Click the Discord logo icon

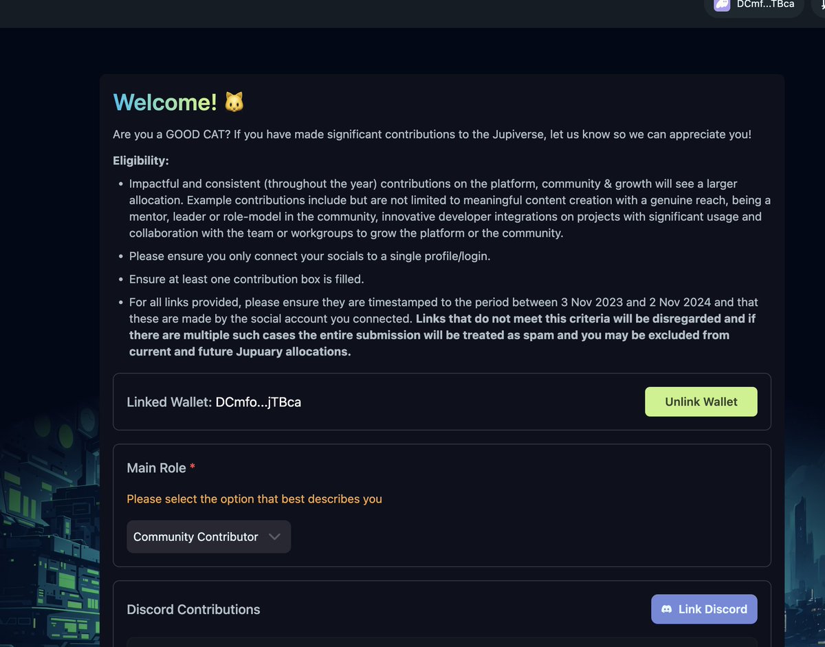pyautogui.click(x=666, y=609)
